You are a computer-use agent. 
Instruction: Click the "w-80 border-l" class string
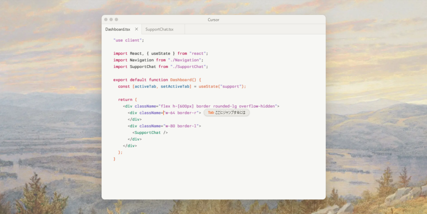[181, 126]
